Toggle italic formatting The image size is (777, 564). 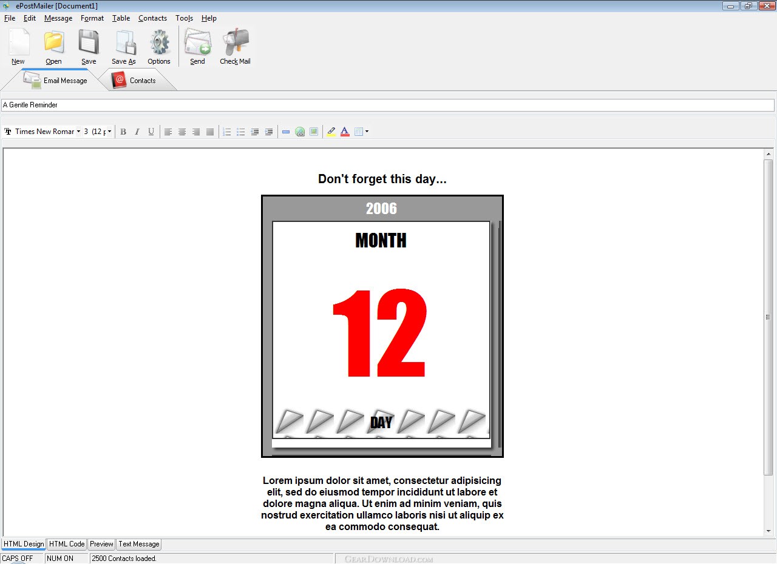point(137,132)
